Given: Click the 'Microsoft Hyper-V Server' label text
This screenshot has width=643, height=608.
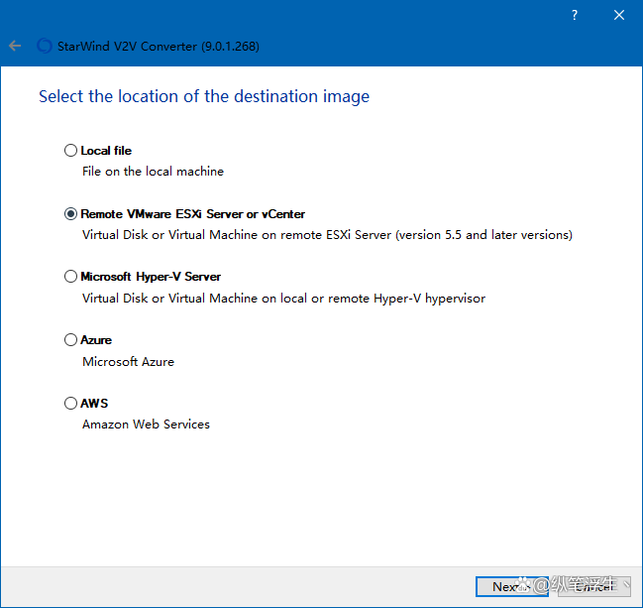Looking at the screenshot, I should point(151,277).
